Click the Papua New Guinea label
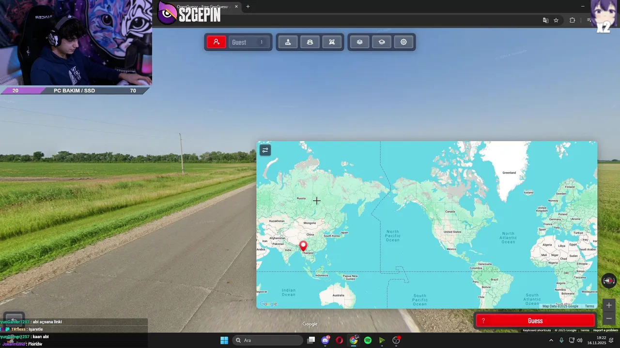620x348 pixels. pos(350,277)
